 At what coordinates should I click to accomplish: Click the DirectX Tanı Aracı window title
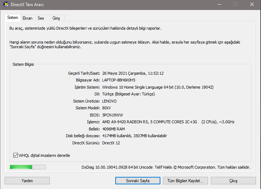(27, 5)
